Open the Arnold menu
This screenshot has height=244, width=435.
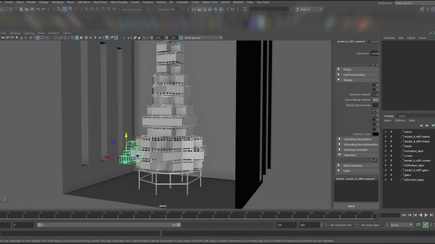click(225, 2)
